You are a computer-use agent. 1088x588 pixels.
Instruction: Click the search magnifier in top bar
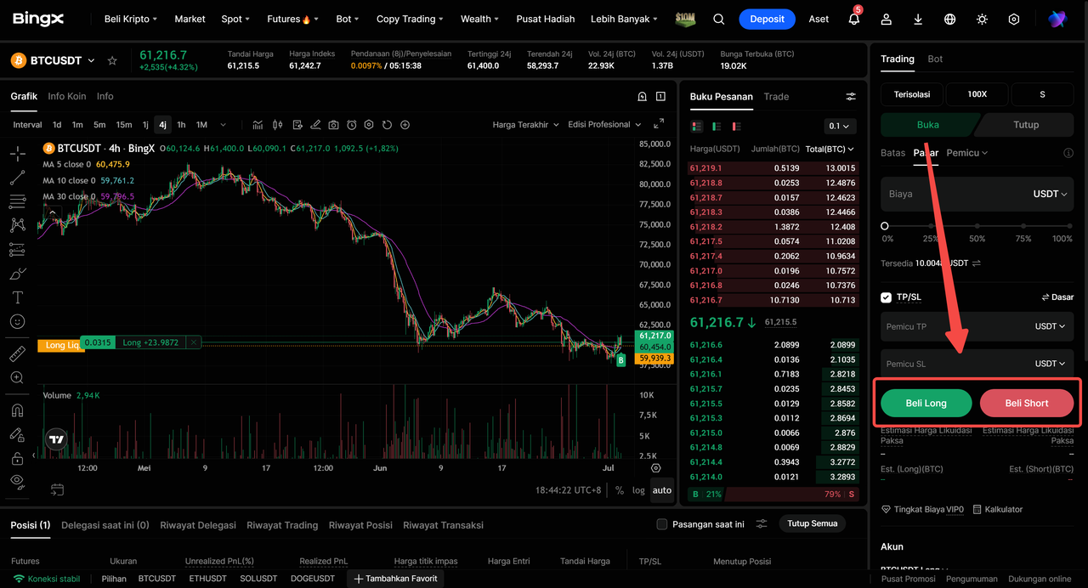(x=719, y=19)
